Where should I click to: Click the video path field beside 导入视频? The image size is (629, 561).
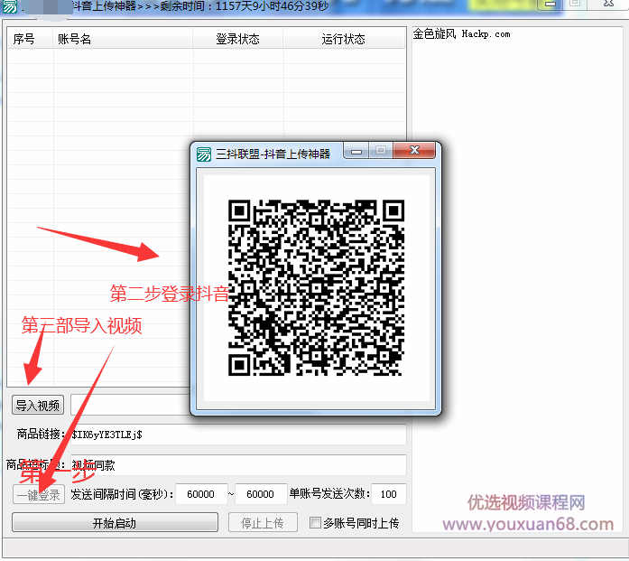click(x=130, y=405)
